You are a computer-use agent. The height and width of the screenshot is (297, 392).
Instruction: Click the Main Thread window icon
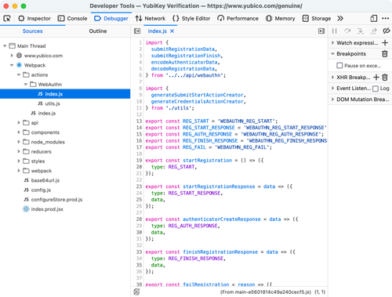[12, 46]
